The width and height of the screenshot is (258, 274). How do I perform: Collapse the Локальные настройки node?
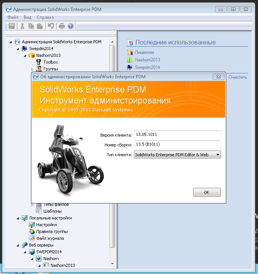pyautogui.click(x=18, y=218)
